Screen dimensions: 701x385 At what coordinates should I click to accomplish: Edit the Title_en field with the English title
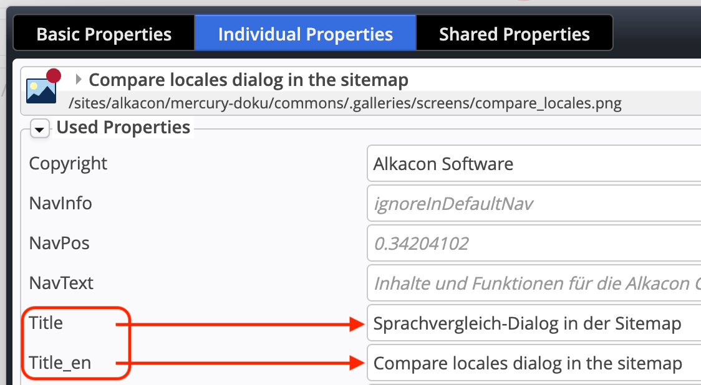point(533,363)
